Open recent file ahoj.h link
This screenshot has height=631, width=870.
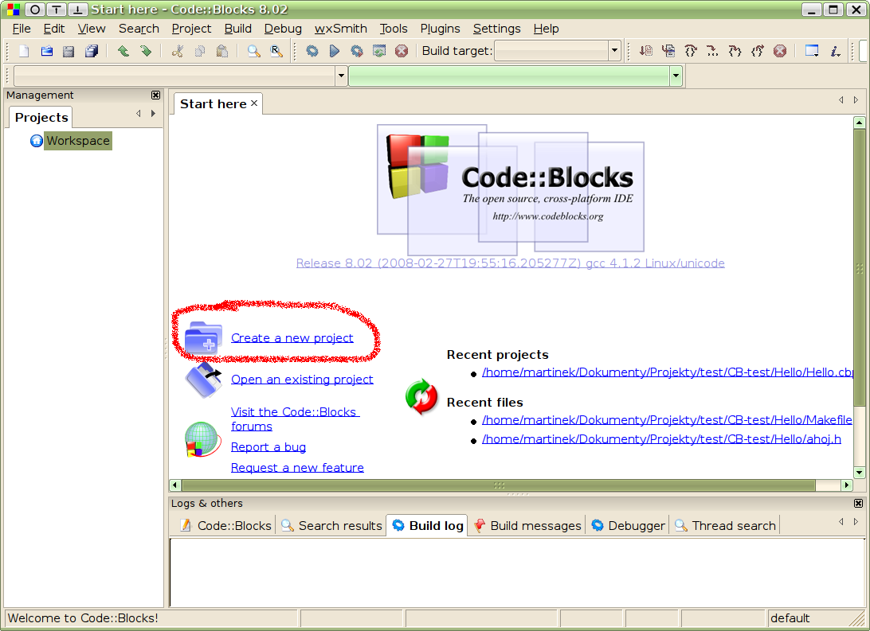pos(661,439)
